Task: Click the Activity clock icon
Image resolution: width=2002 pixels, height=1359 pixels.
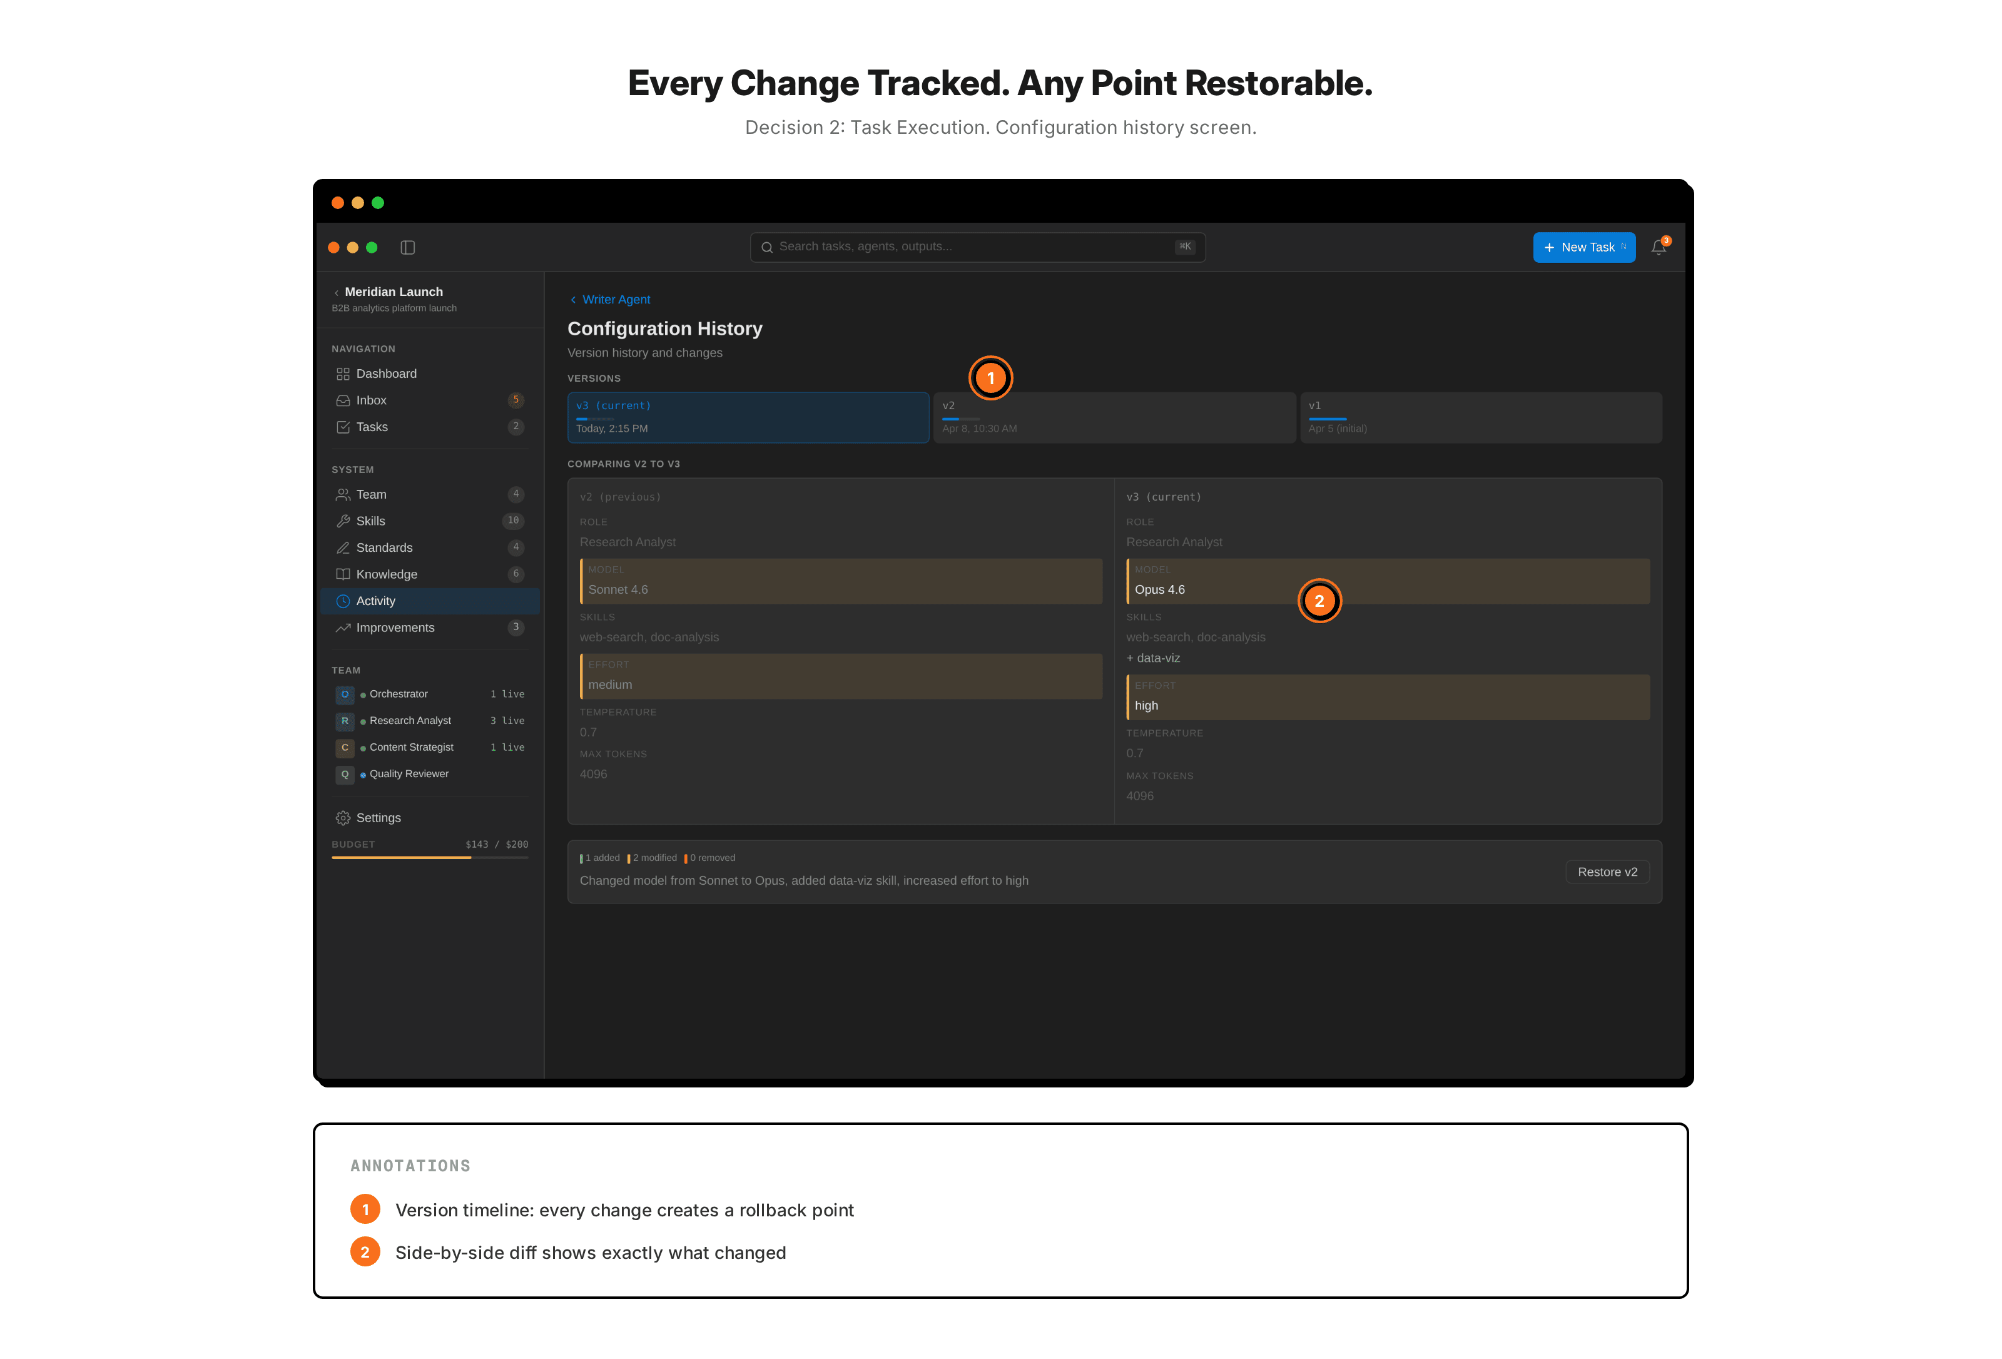Action: 343,601
